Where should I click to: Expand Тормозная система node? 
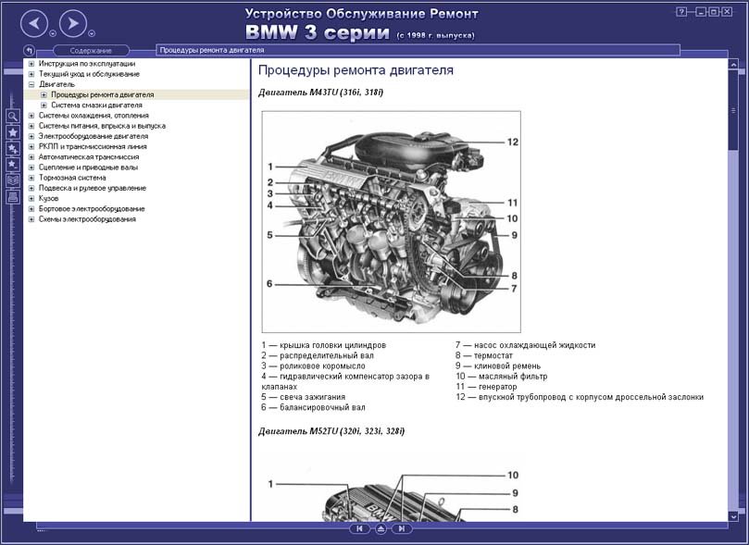[31, 178]
